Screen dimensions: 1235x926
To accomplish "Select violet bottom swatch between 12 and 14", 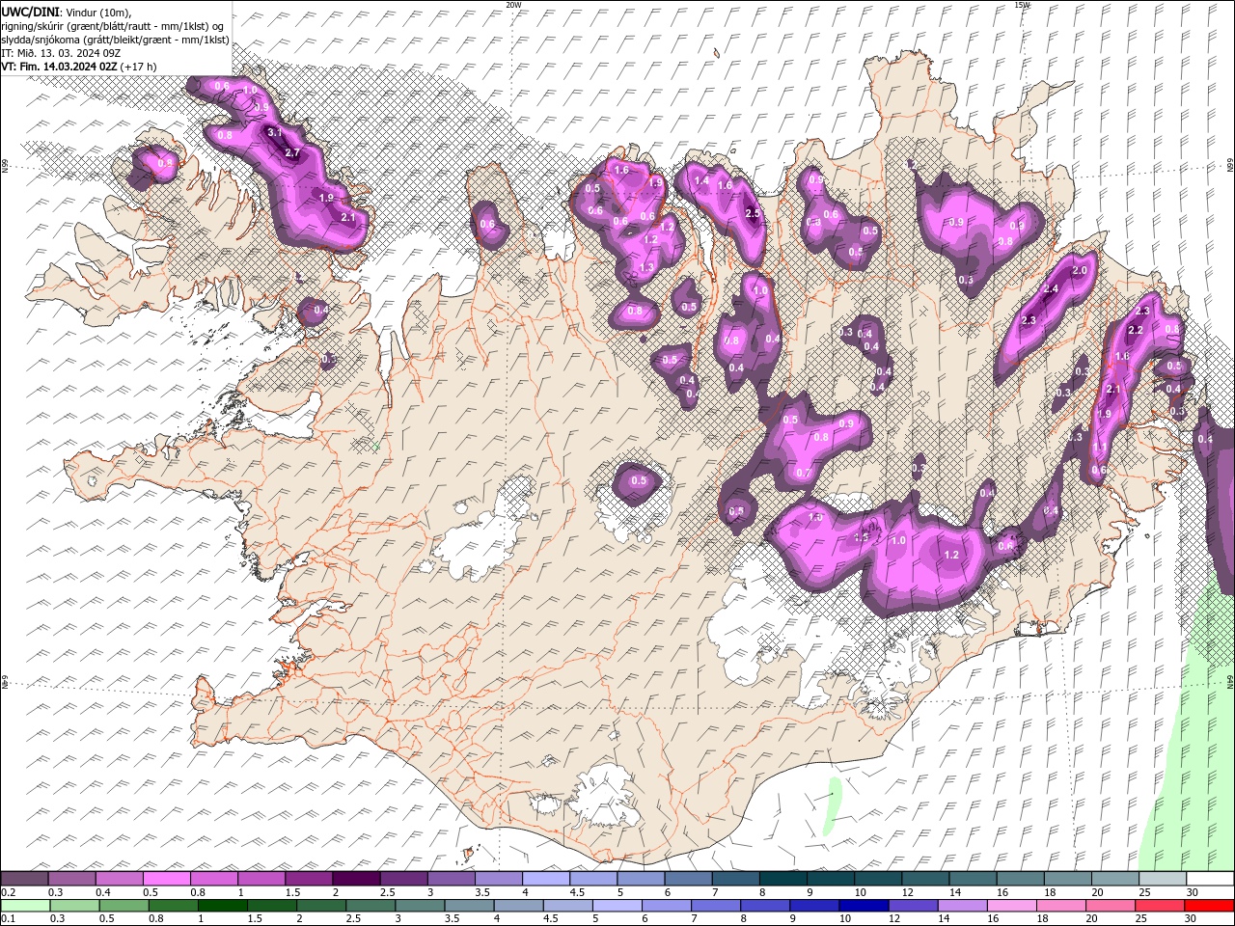I will pos(914,906).
